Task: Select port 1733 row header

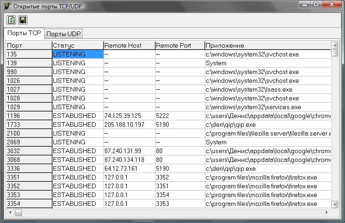Action: click(x=29, y=124)
